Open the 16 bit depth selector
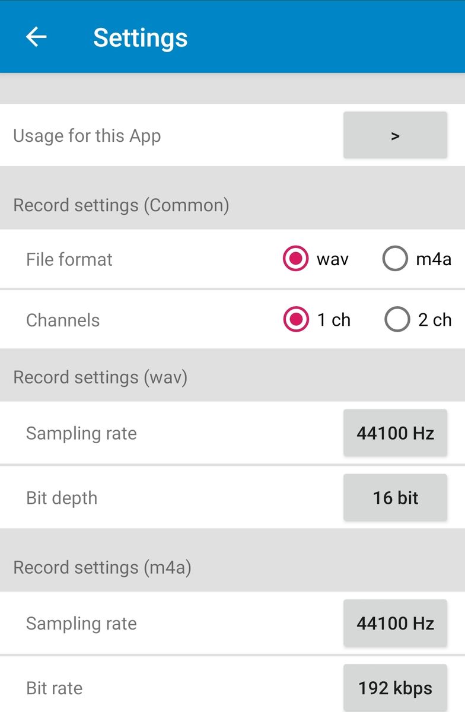 (x=395, y=498)
